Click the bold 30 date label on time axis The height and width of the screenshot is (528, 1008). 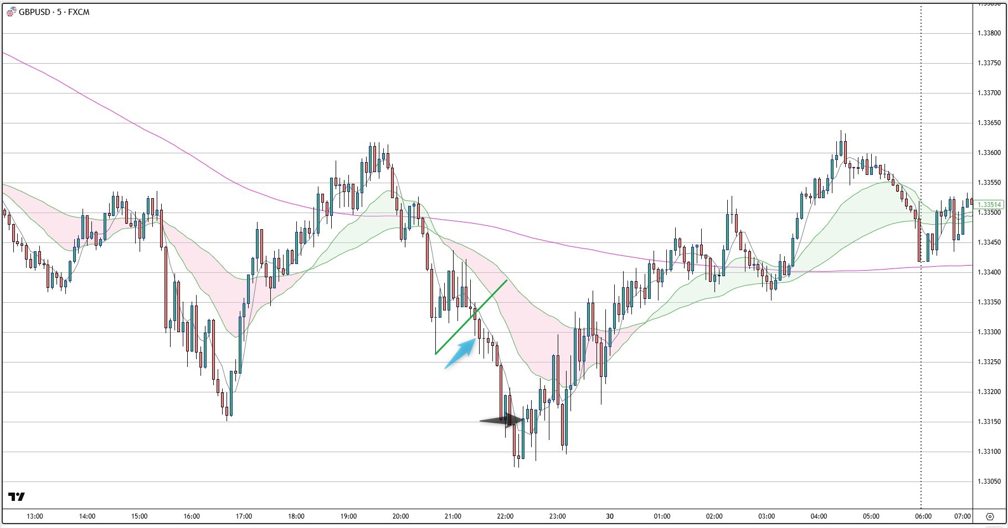610,516
